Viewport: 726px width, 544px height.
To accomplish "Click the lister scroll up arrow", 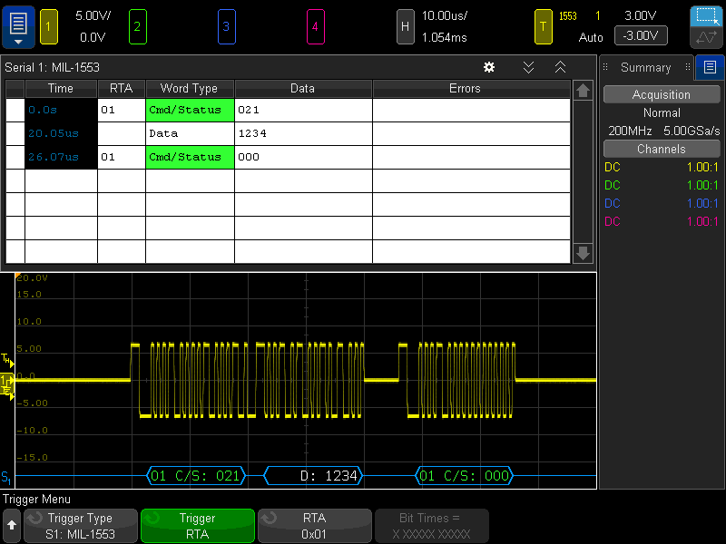I will click(x=583, y=90).
